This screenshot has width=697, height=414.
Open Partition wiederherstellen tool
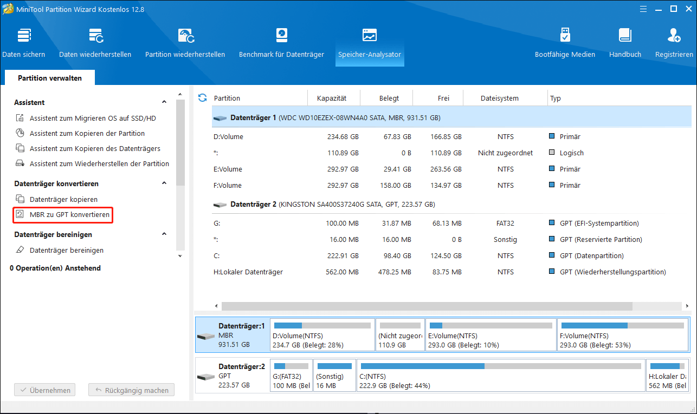click(x=185, y=43)
